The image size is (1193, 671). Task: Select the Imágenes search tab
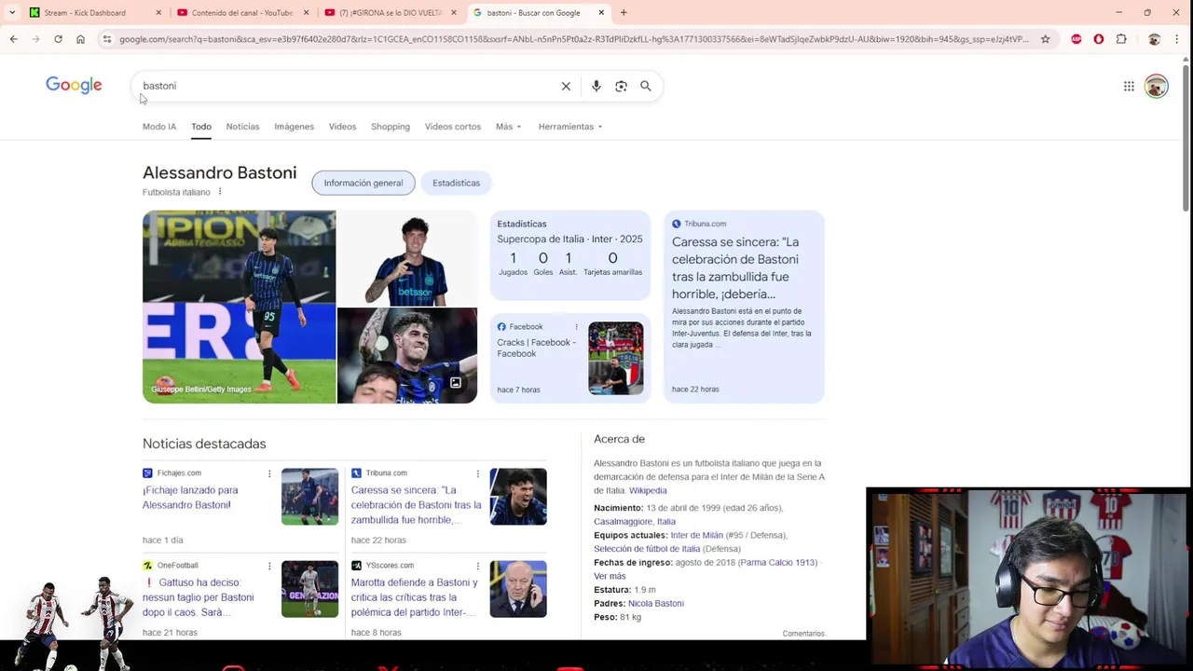point(294,127)
